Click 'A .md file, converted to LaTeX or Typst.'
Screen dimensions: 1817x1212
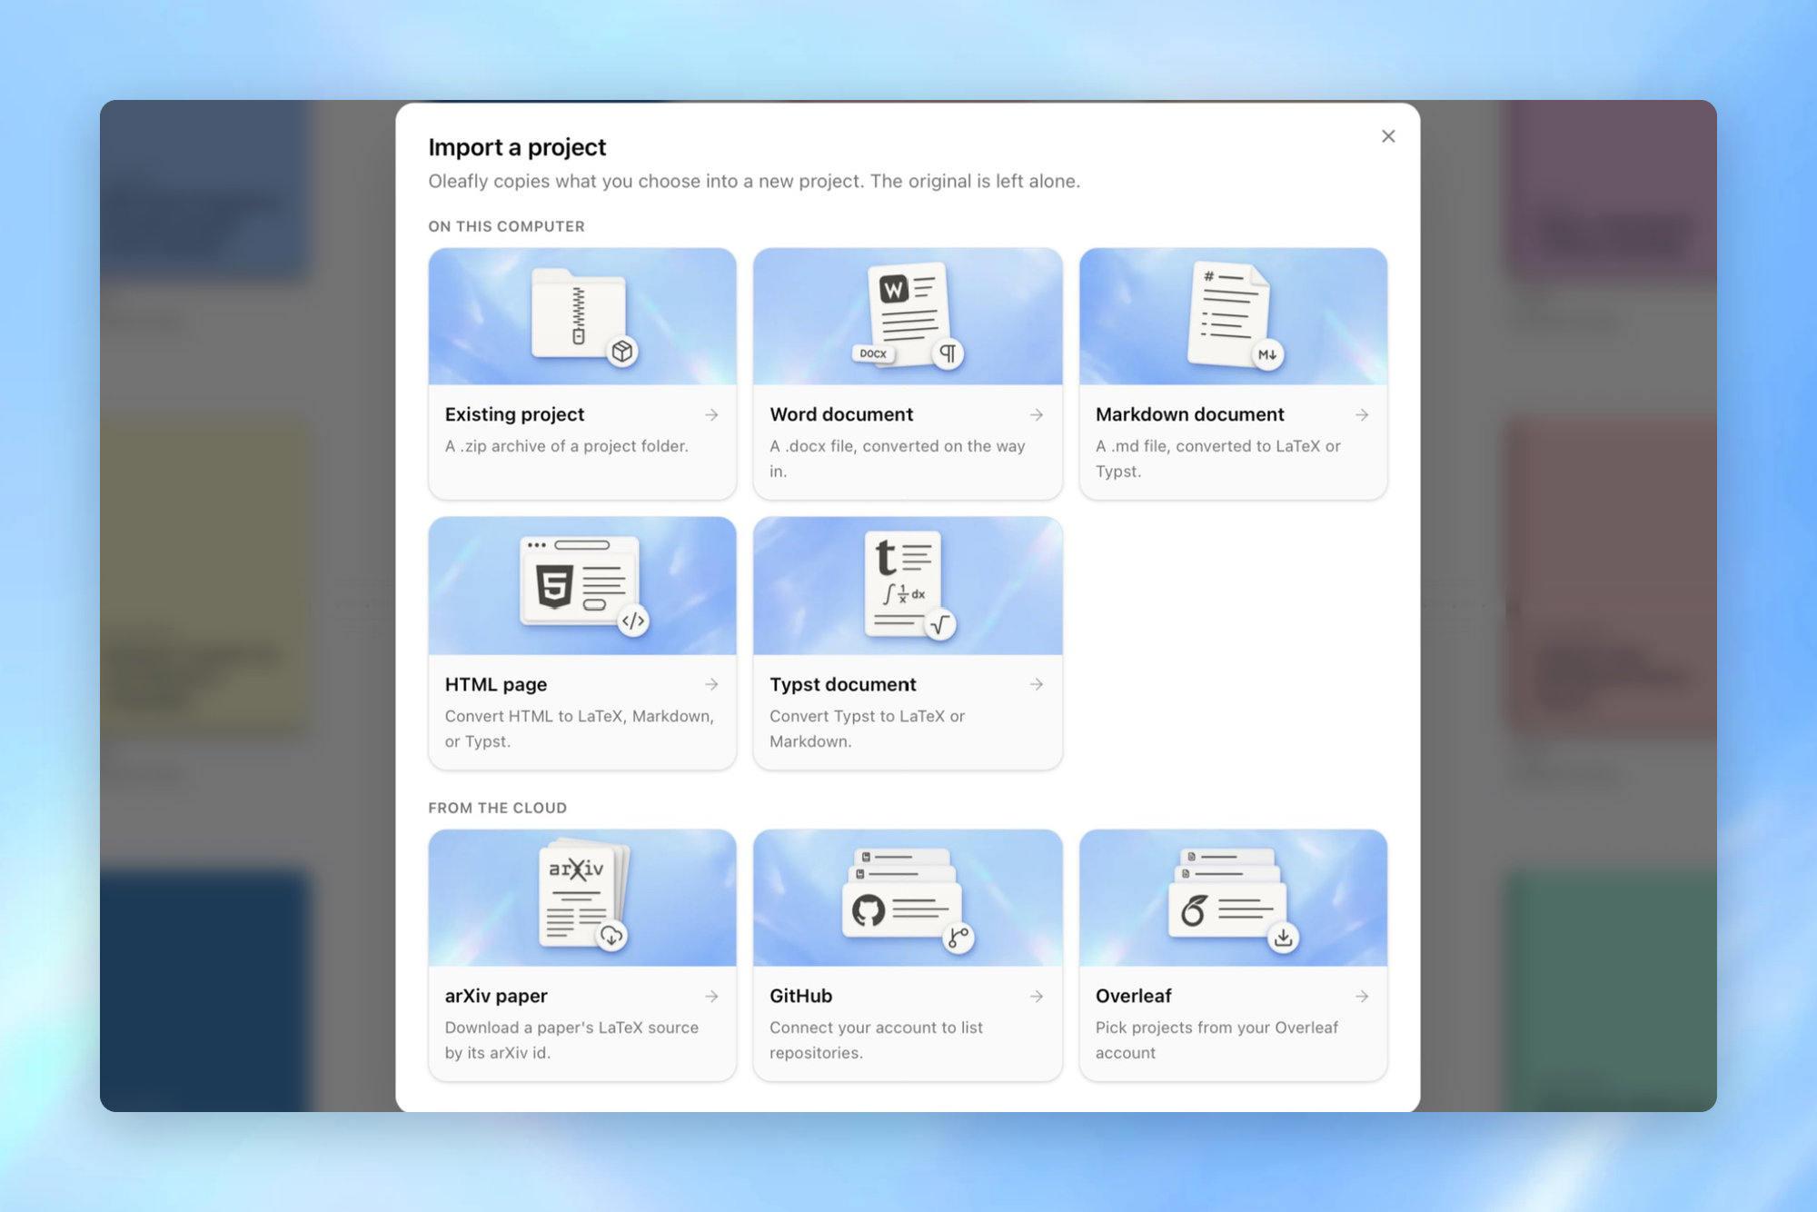(1217, 459)
